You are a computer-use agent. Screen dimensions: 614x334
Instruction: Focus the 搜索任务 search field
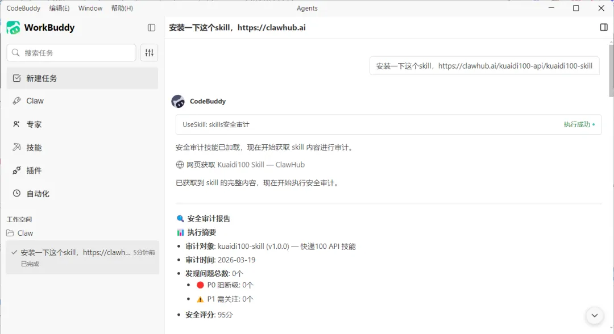[71, 53]
